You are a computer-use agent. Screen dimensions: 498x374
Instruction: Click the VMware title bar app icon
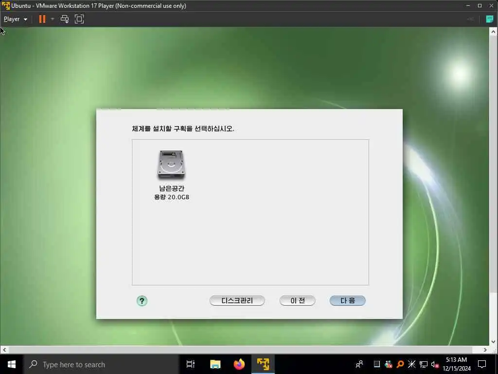click(6, 6)
